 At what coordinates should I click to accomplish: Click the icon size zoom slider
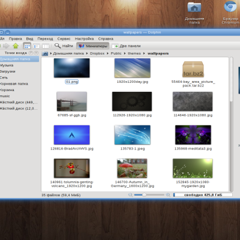149,194
